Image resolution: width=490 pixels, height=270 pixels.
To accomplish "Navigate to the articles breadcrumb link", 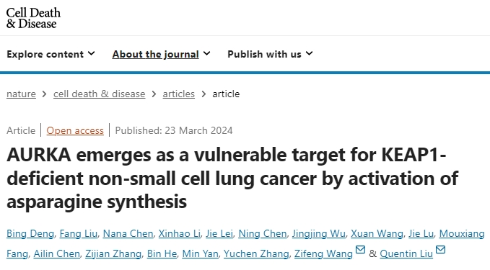I will pos(179,94).
